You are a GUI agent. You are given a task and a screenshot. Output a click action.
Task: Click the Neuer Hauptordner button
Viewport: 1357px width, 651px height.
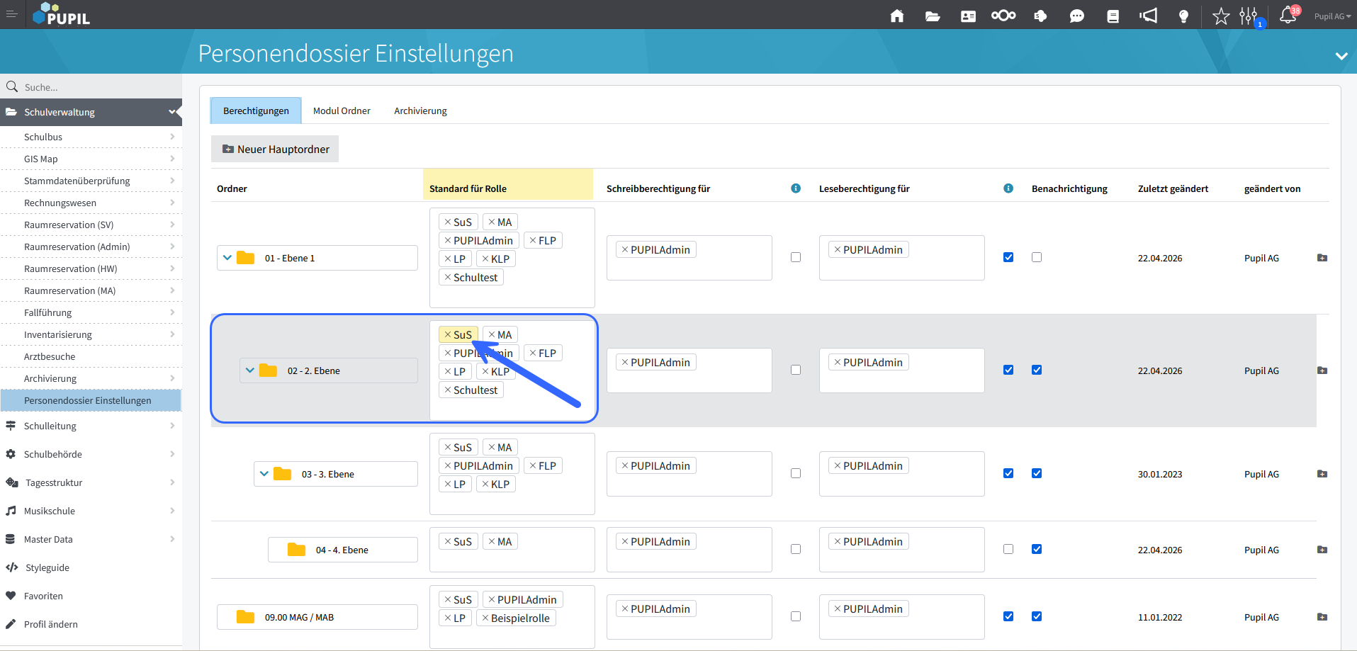275,149
